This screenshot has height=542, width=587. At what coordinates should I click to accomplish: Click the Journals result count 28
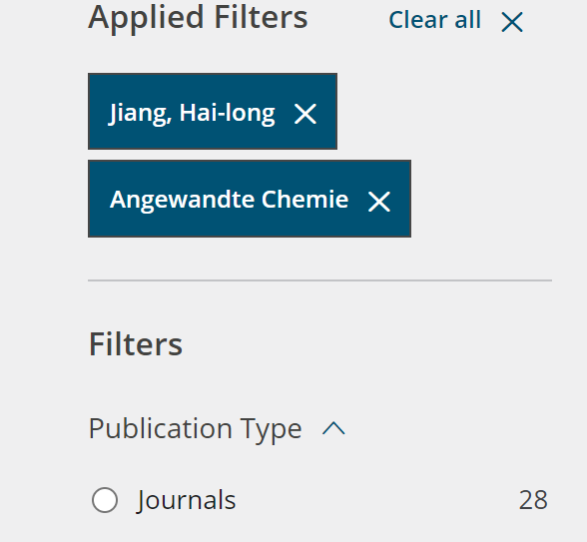[533, 500]
